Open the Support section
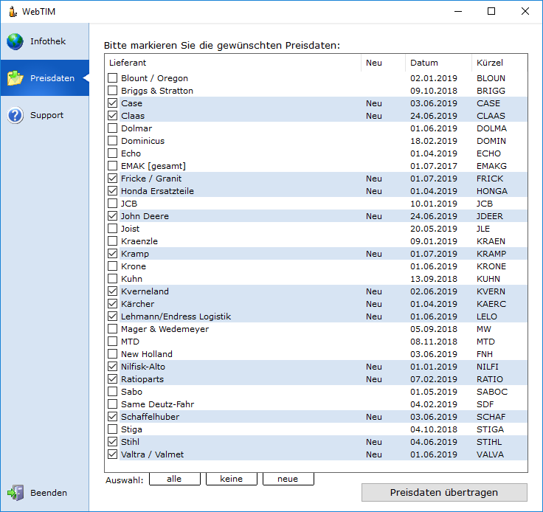543x512 pixels. 45,115
